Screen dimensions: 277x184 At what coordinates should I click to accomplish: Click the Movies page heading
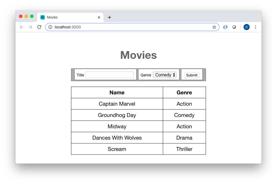pyautogui.click(x=138, y=55)
